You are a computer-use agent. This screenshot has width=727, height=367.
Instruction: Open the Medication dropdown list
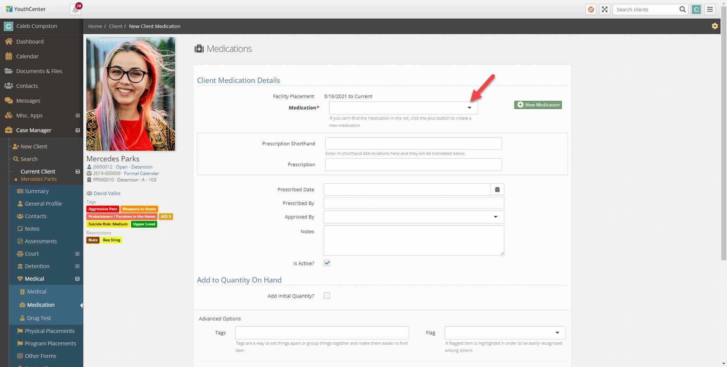point(403,108)
